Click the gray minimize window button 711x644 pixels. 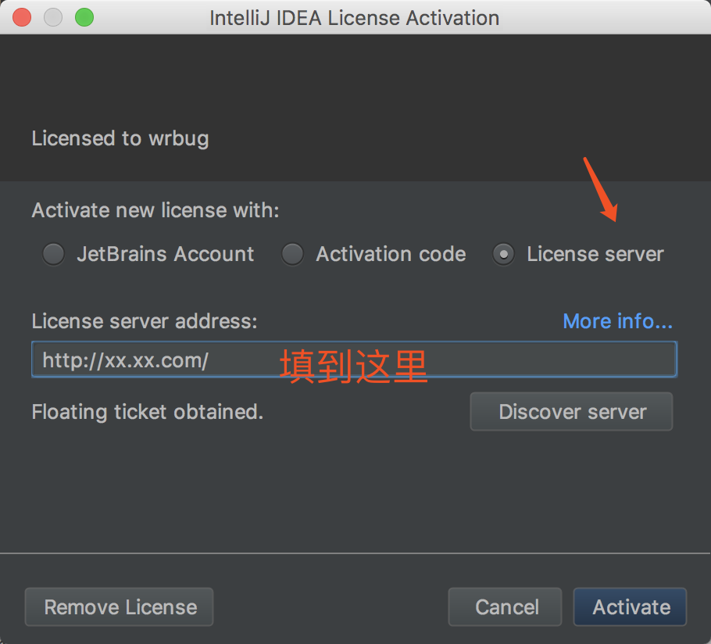click(x=53, y=18)
